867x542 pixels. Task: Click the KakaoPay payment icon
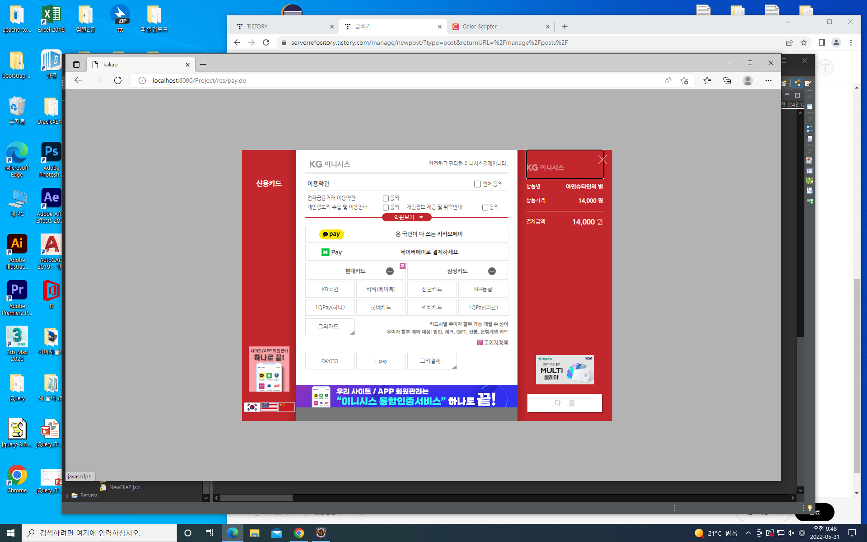[331, 234]
